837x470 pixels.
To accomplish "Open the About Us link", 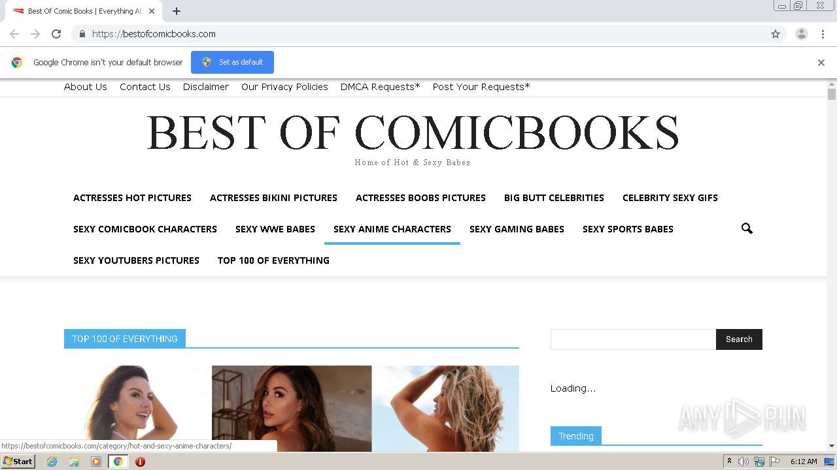I will pyautogui.click(x=86, y=87).
